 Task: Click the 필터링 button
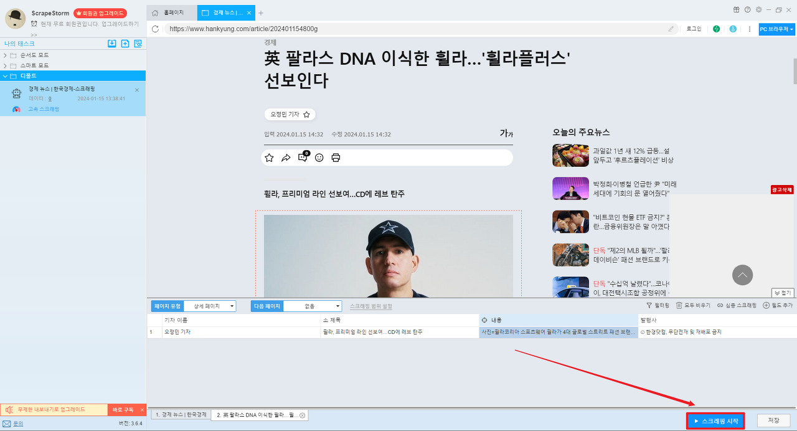pos(658,306)
